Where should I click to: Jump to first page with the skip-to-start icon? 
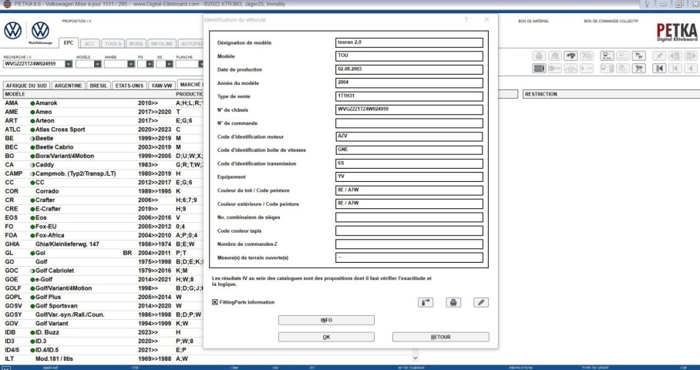tap(659, 69)
